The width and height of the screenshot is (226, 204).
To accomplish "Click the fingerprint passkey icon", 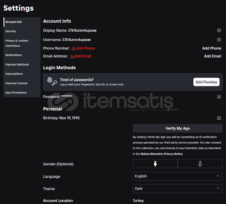I will [52, 82].
